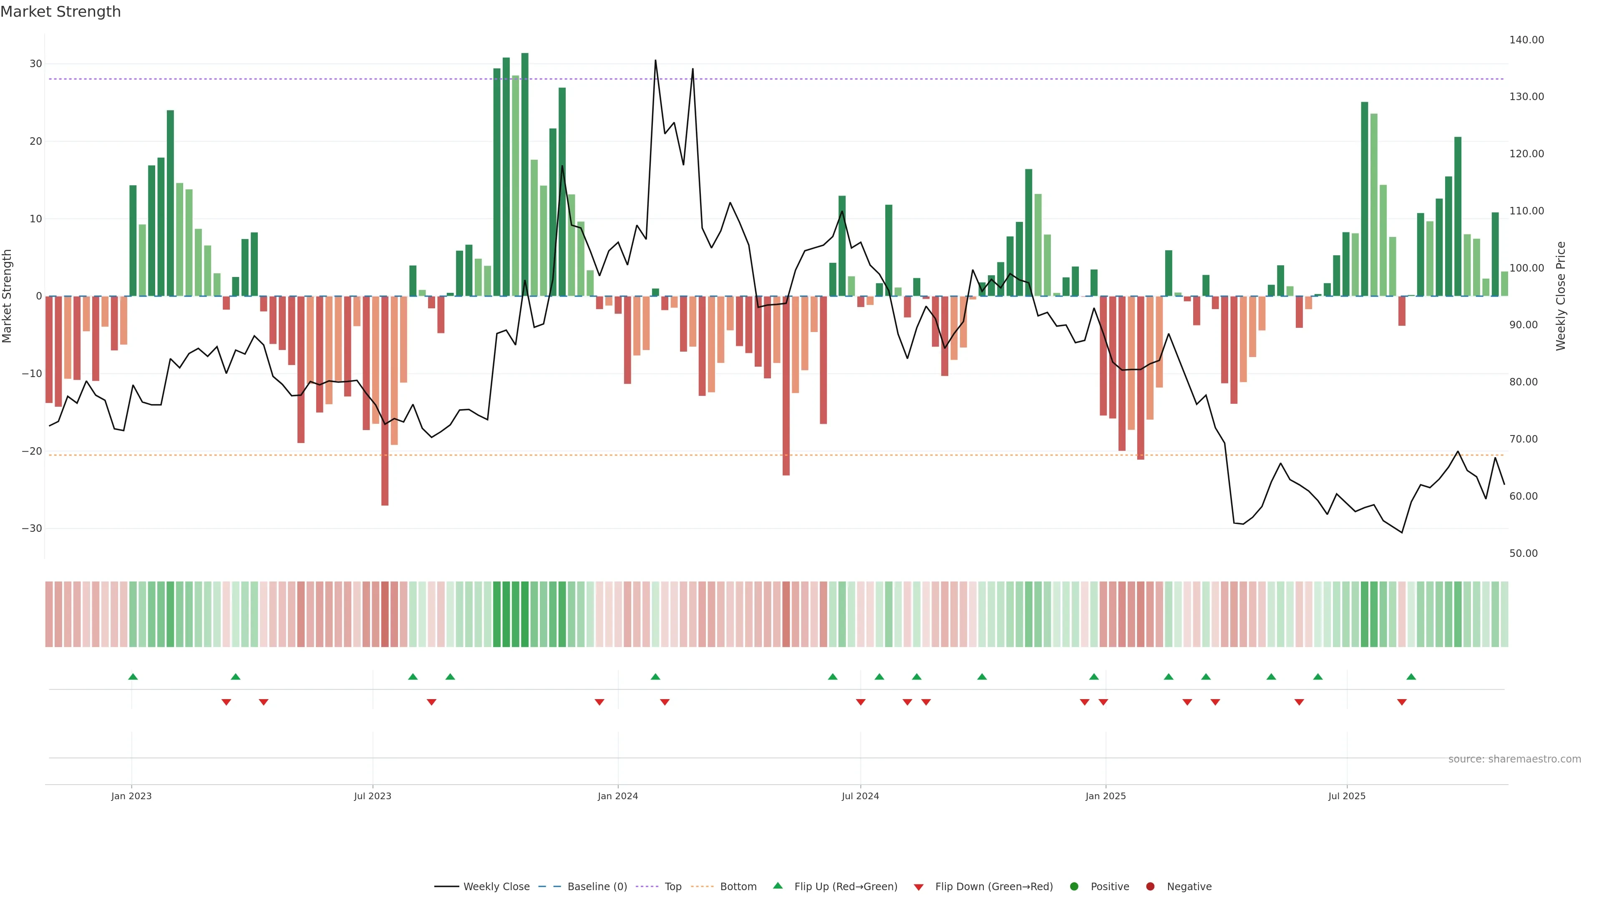Click the Jan 2024 x-axis label

(617, 796)
